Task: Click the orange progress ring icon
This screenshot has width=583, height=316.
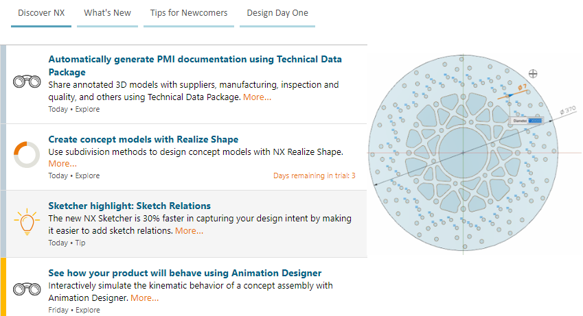Action: 27,154
